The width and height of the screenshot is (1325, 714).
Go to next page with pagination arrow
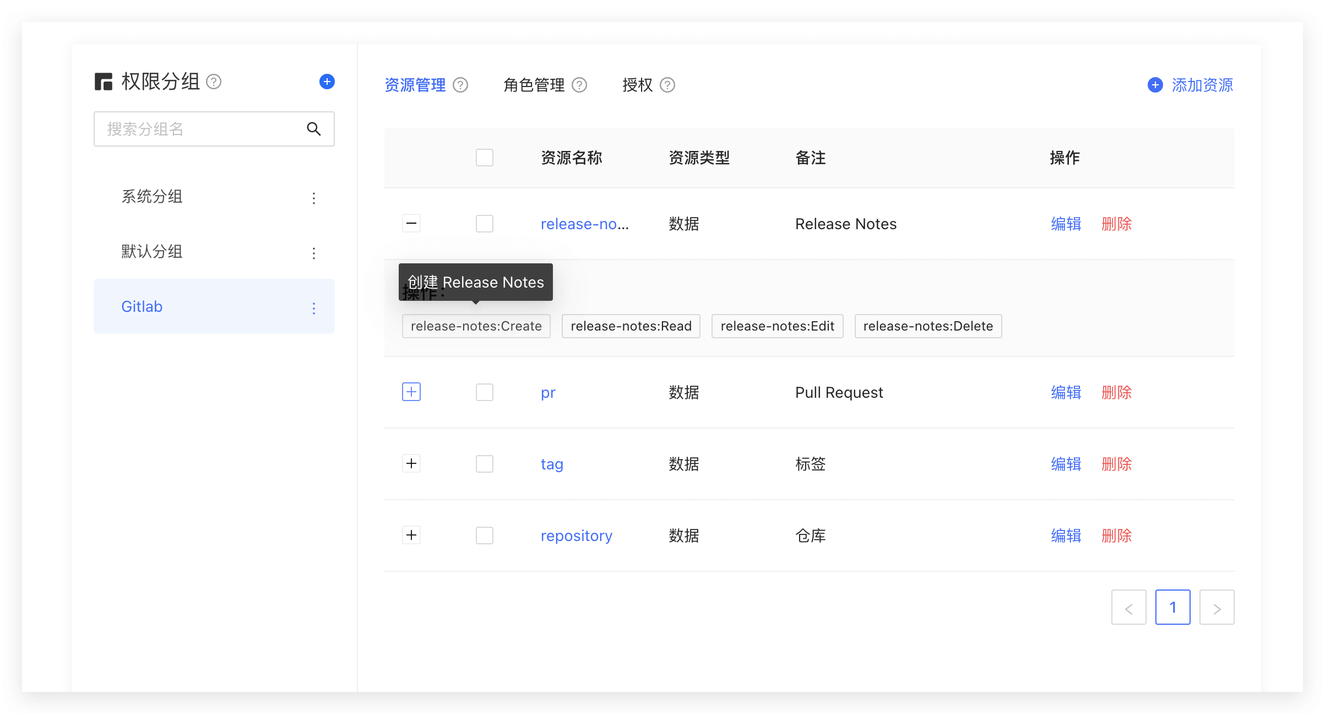click(1217, 607)
